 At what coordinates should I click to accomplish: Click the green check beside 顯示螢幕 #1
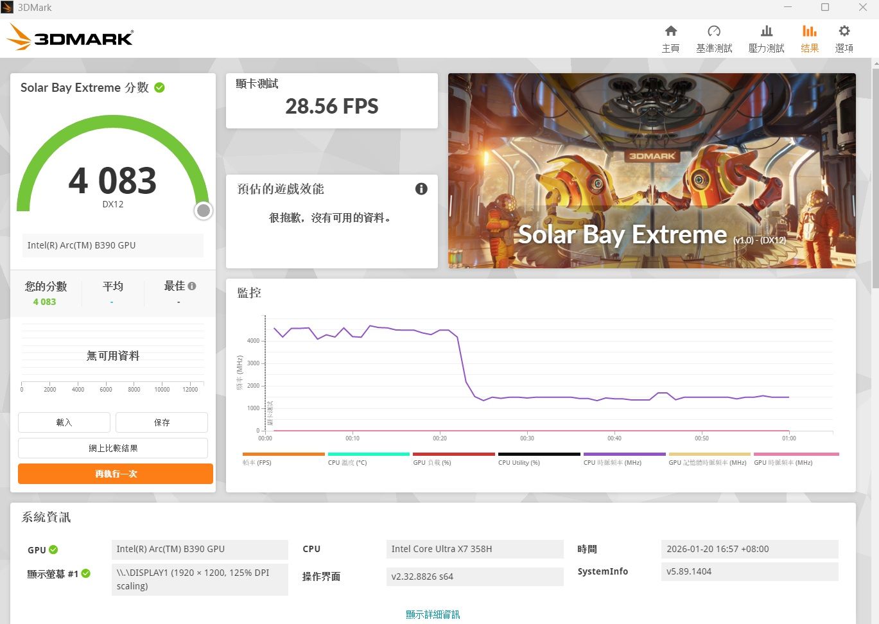click(86, 573)
